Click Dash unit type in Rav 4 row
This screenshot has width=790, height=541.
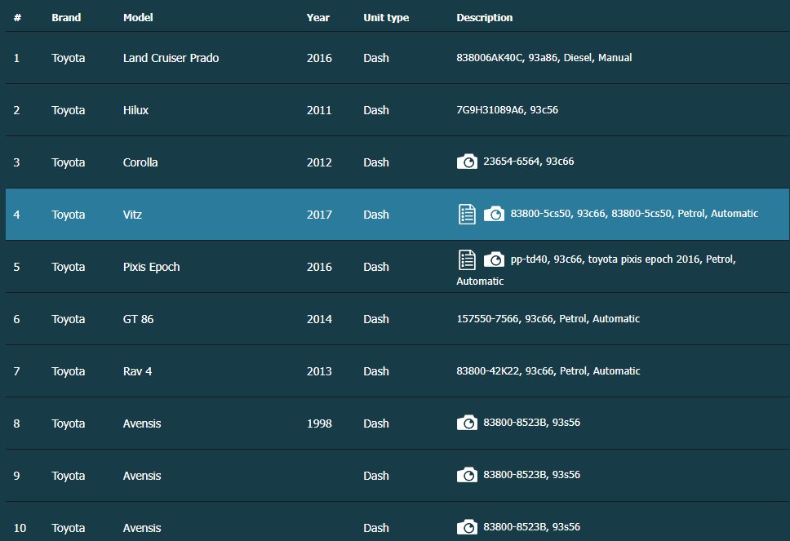tap(376, 371)
